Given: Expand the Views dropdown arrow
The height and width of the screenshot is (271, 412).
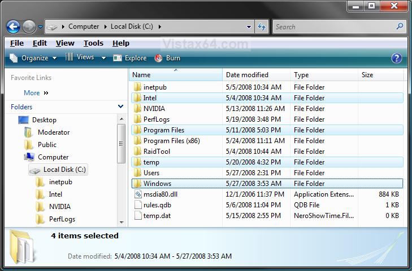Looking at the screenshot, I should [104, 58].
